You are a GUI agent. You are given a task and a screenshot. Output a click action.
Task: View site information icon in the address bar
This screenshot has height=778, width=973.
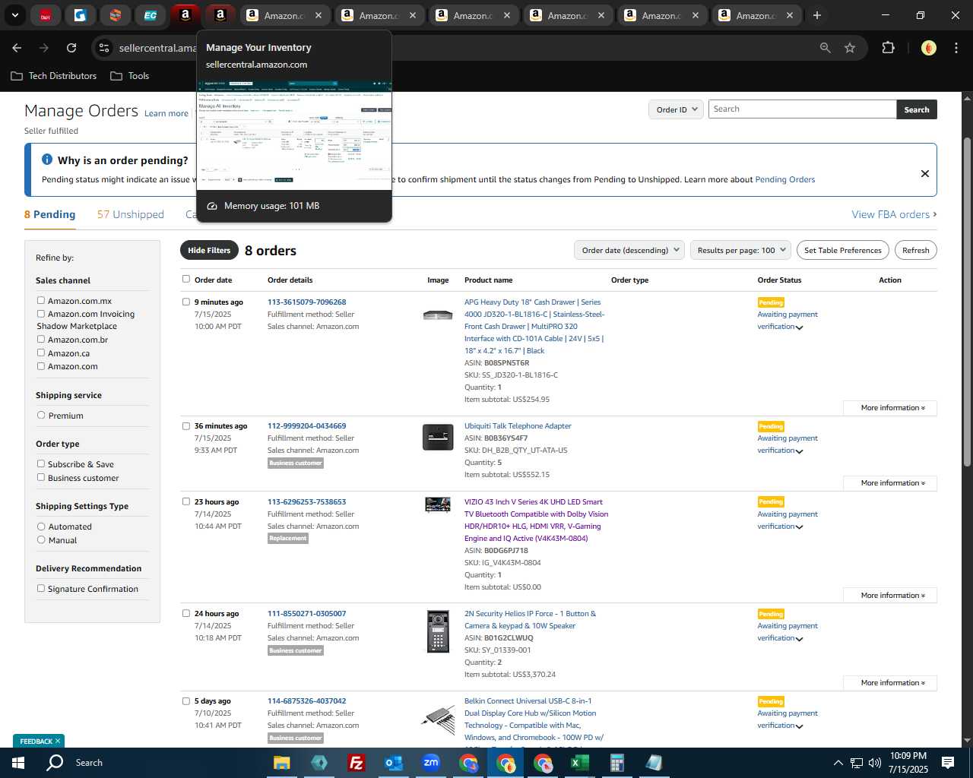click(104, 48)
